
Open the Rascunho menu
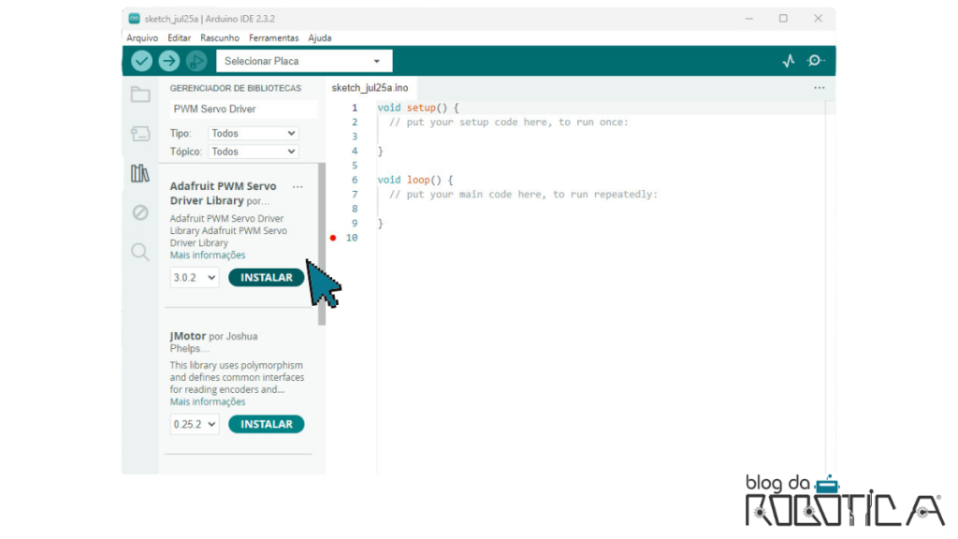(220, 37)
